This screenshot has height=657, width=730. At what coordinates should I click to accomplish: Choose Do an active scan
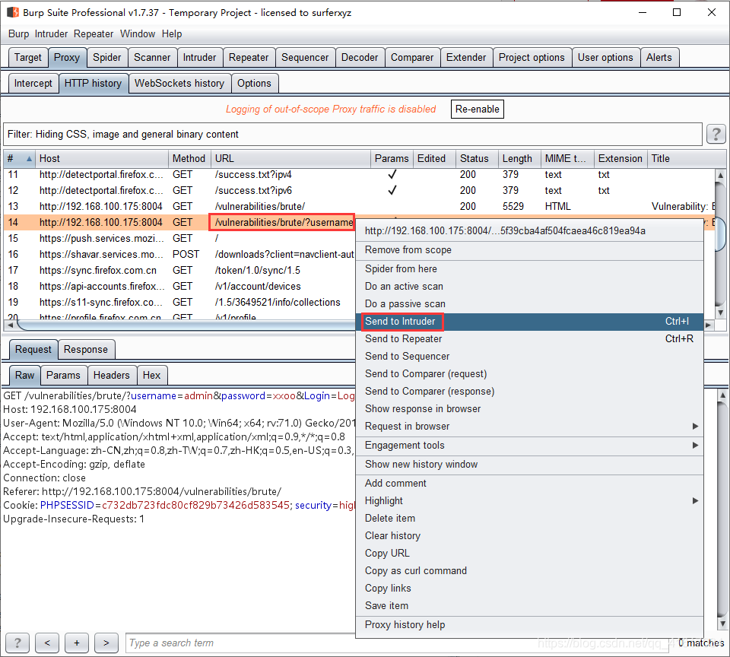pyautogui.click(x=529, y=287)
